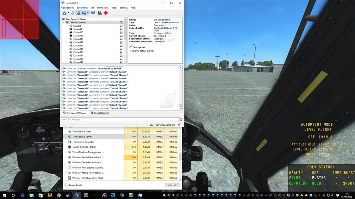355x199 pixels.
Task: Click info icon of 'Connected to Server' log line
Action: coord(64,68)
